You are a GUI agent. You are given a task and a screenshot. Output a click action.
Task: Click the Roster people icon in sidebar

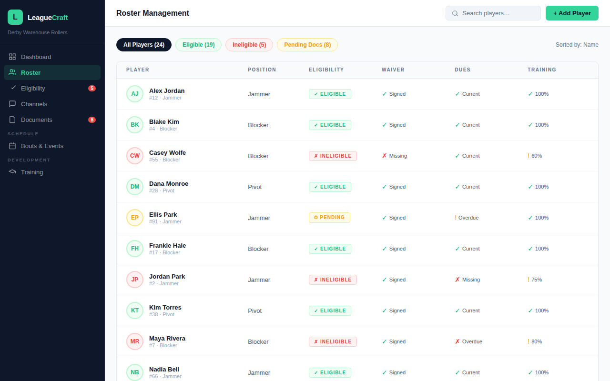tap(12, 72)
